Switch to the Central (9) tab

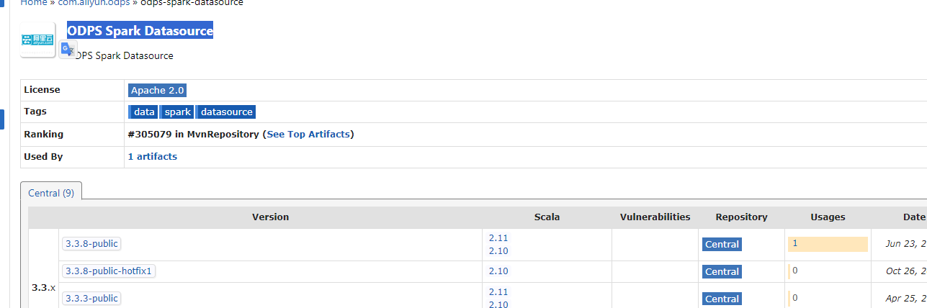[x=51, y=193]
